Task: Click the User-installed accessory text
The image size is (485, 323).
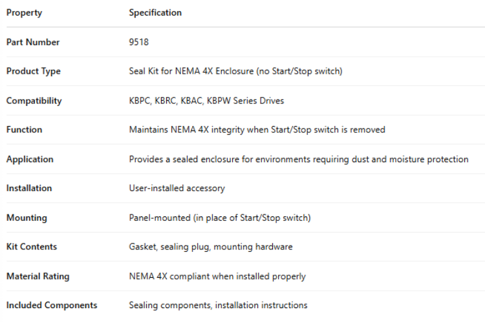Action: click(177, 188)
